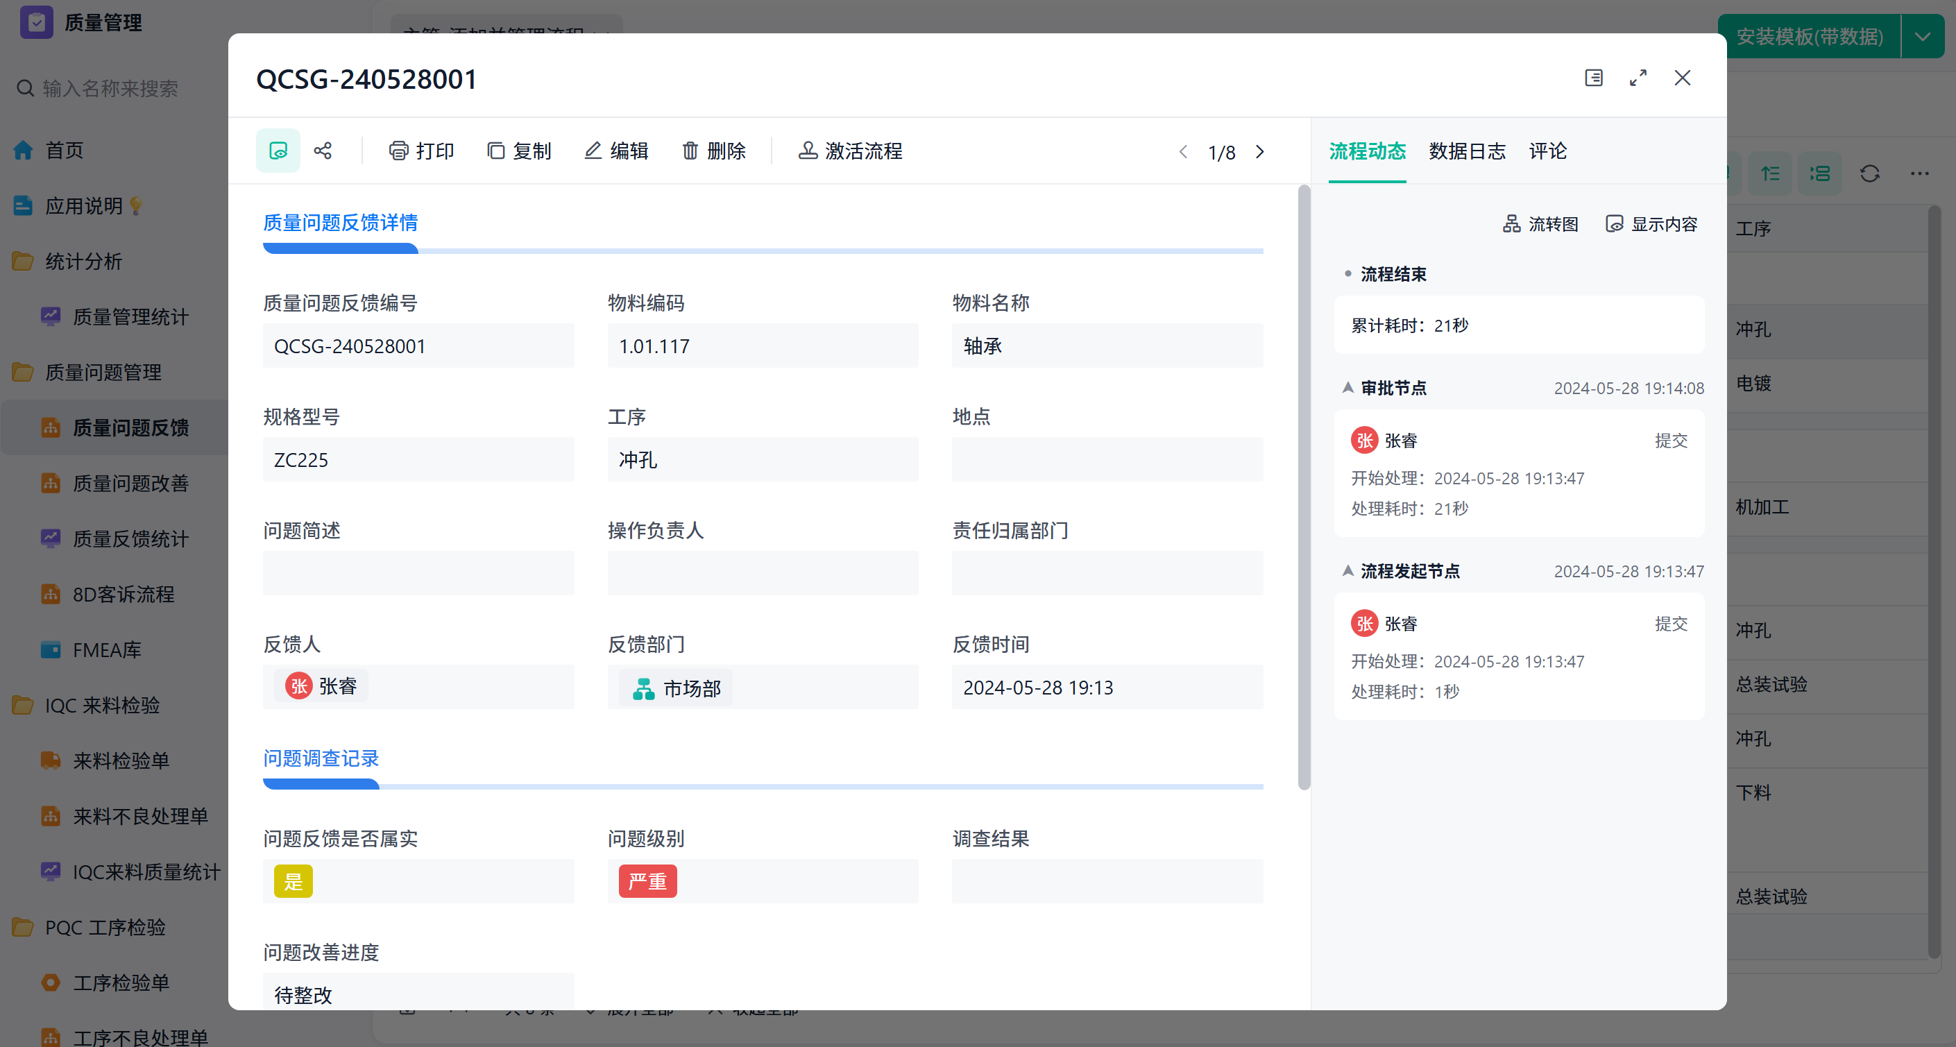The image size is (1956, 1047).
Task: Collapse the 审批节点 section
Action: click(1347, 388)
